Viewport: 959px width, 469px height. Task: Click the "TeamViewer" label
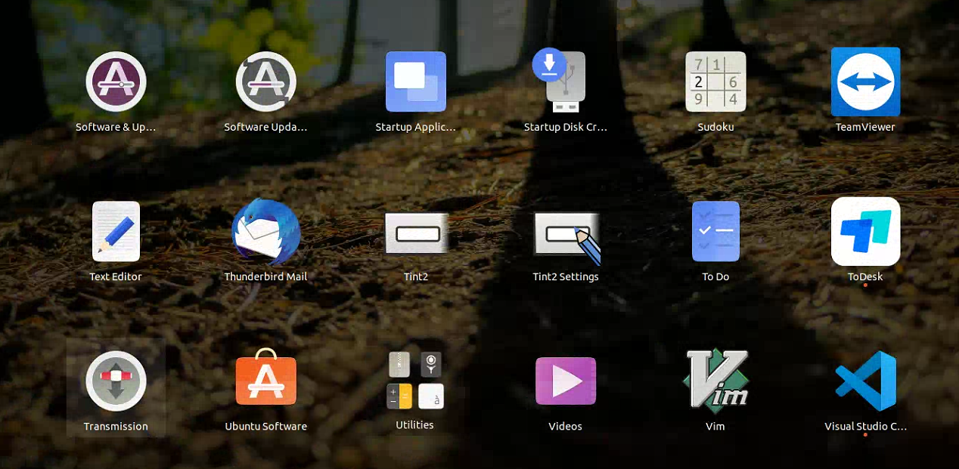[865, 127]
